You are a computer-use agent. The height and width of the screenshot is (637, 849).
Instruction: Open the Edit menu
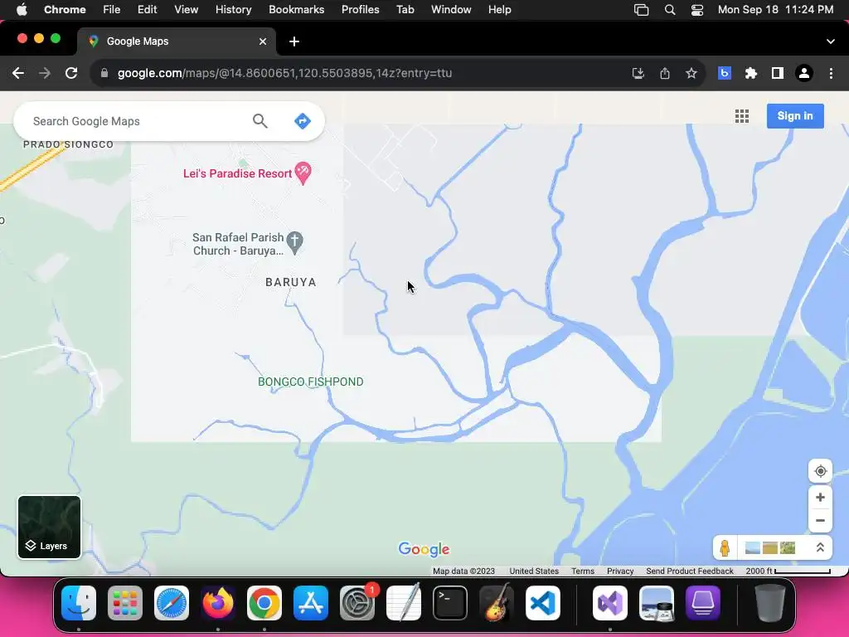point(147,9)
